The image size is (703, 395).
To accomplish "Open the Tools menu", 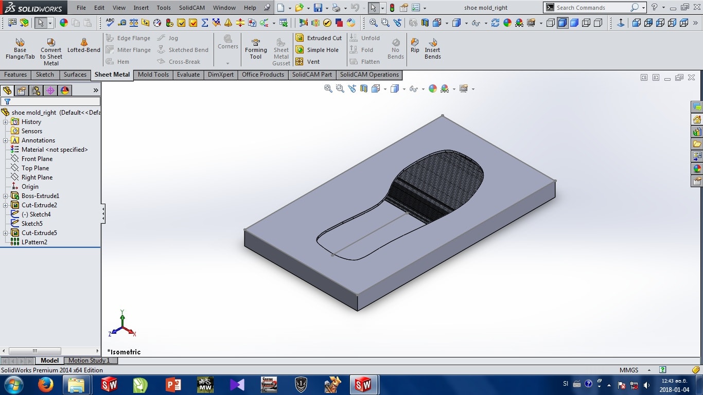I will [x=164, y=8].
